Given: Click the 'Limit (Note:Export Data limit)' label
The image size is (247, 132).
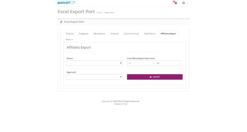Looking at the screenshot, I should [x=141, y=58].
